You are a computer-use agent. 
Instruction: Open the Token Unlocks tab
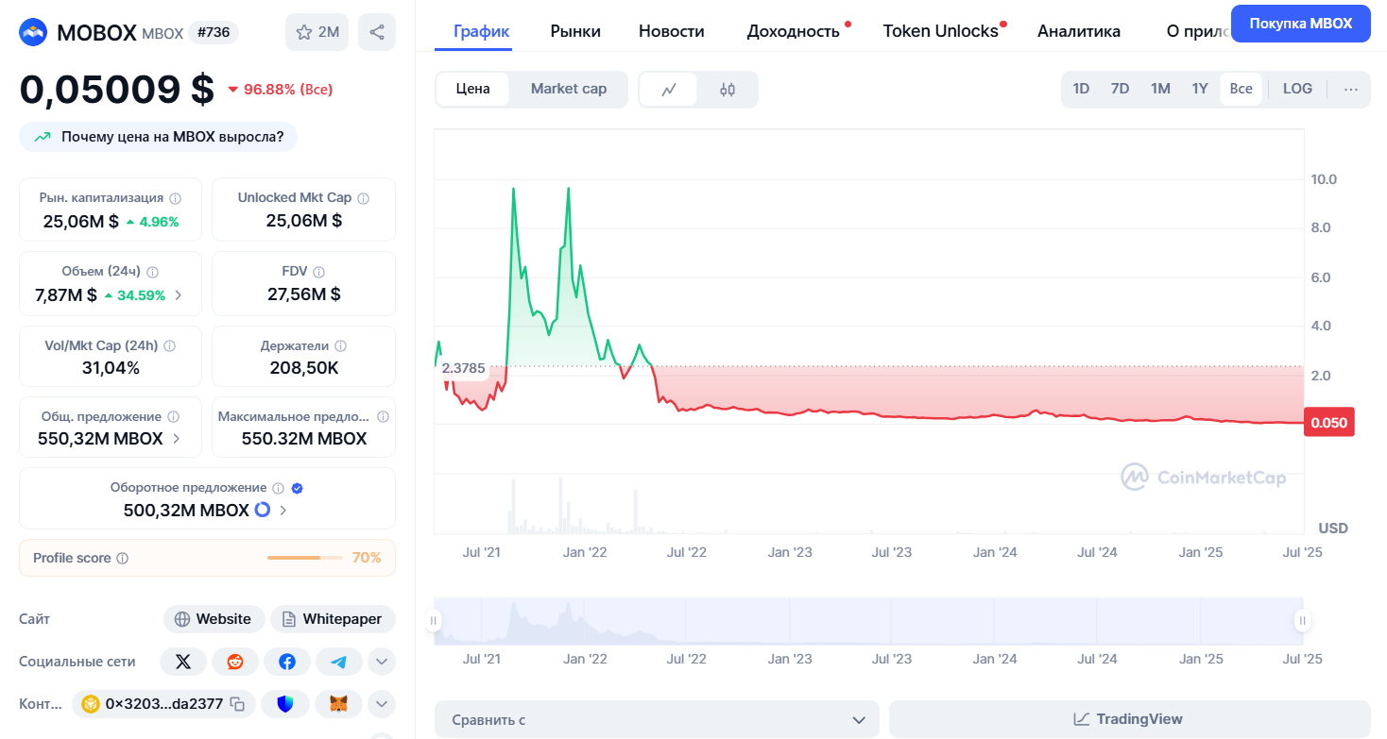[x=941, y=31]
